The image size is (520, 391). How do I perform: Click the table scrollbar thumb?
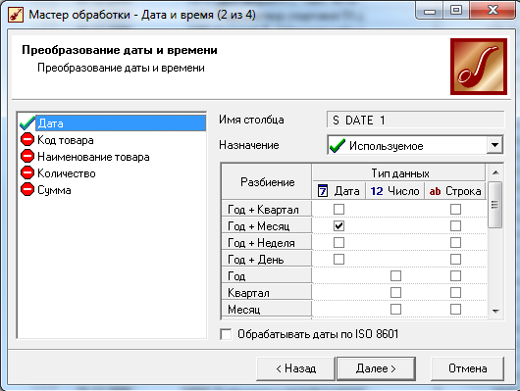(494, 205)
